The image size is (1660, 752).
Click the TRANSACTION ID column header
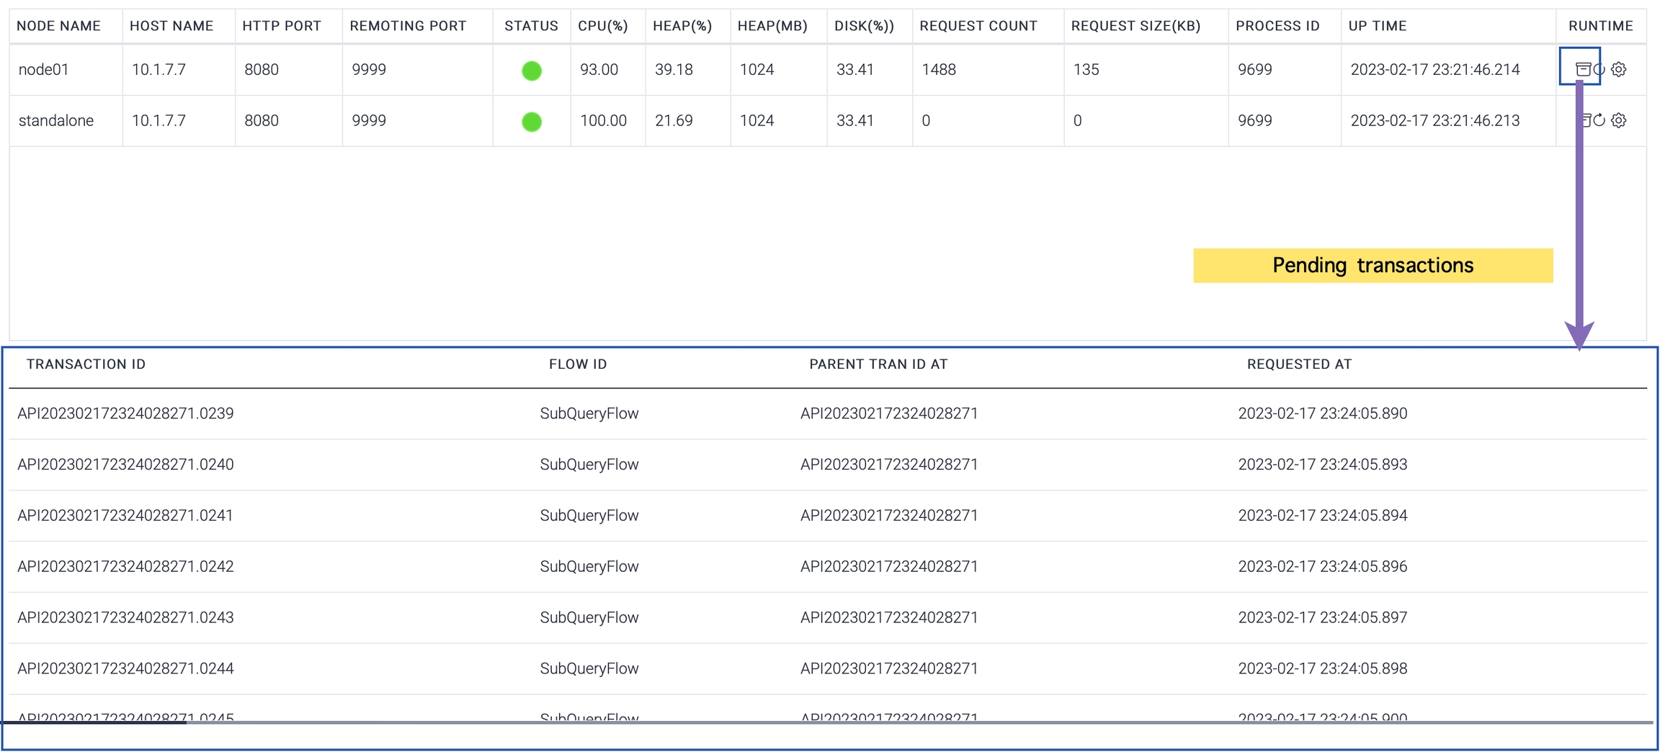tap(86, 364)
